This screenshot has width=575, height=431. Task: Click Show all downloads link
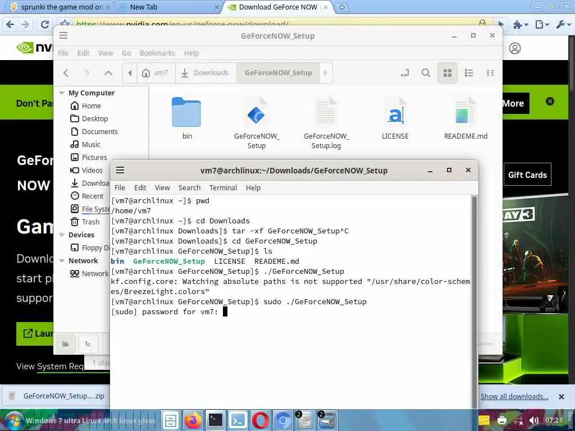tap(514, 396)
